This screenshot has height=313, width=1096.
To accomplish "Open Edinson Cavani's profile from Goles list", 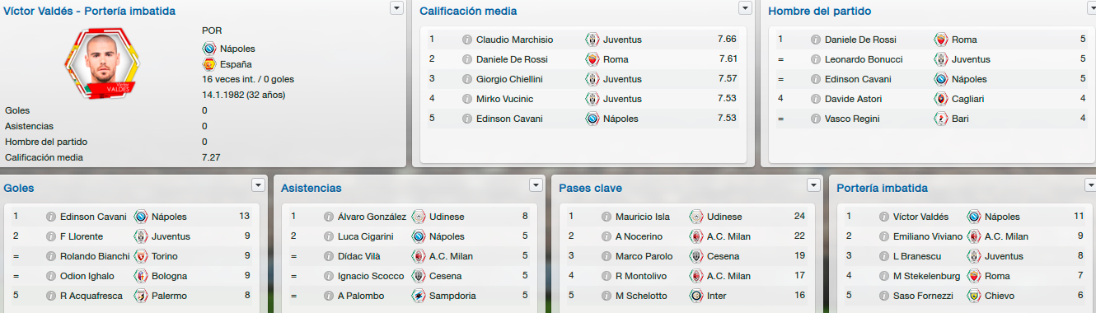I will (x=93, y=217).
